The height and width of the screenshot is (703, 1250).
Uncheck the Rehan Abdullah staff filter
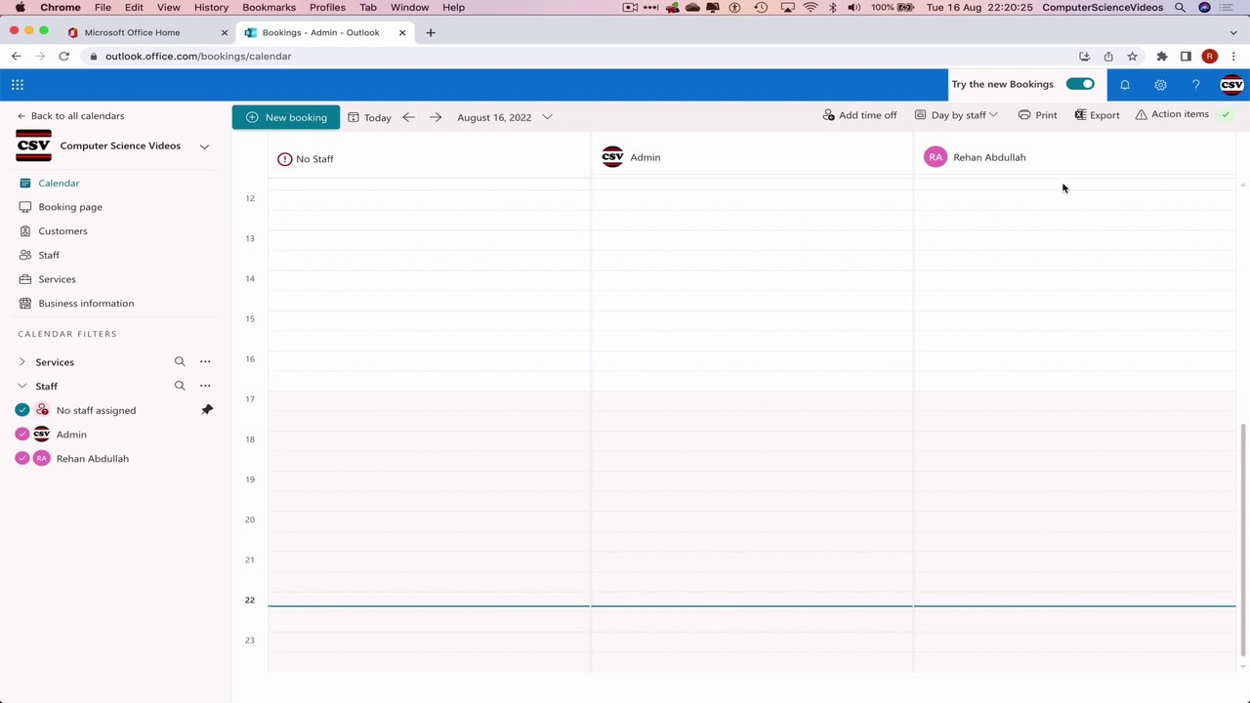(x=22, y=459)
